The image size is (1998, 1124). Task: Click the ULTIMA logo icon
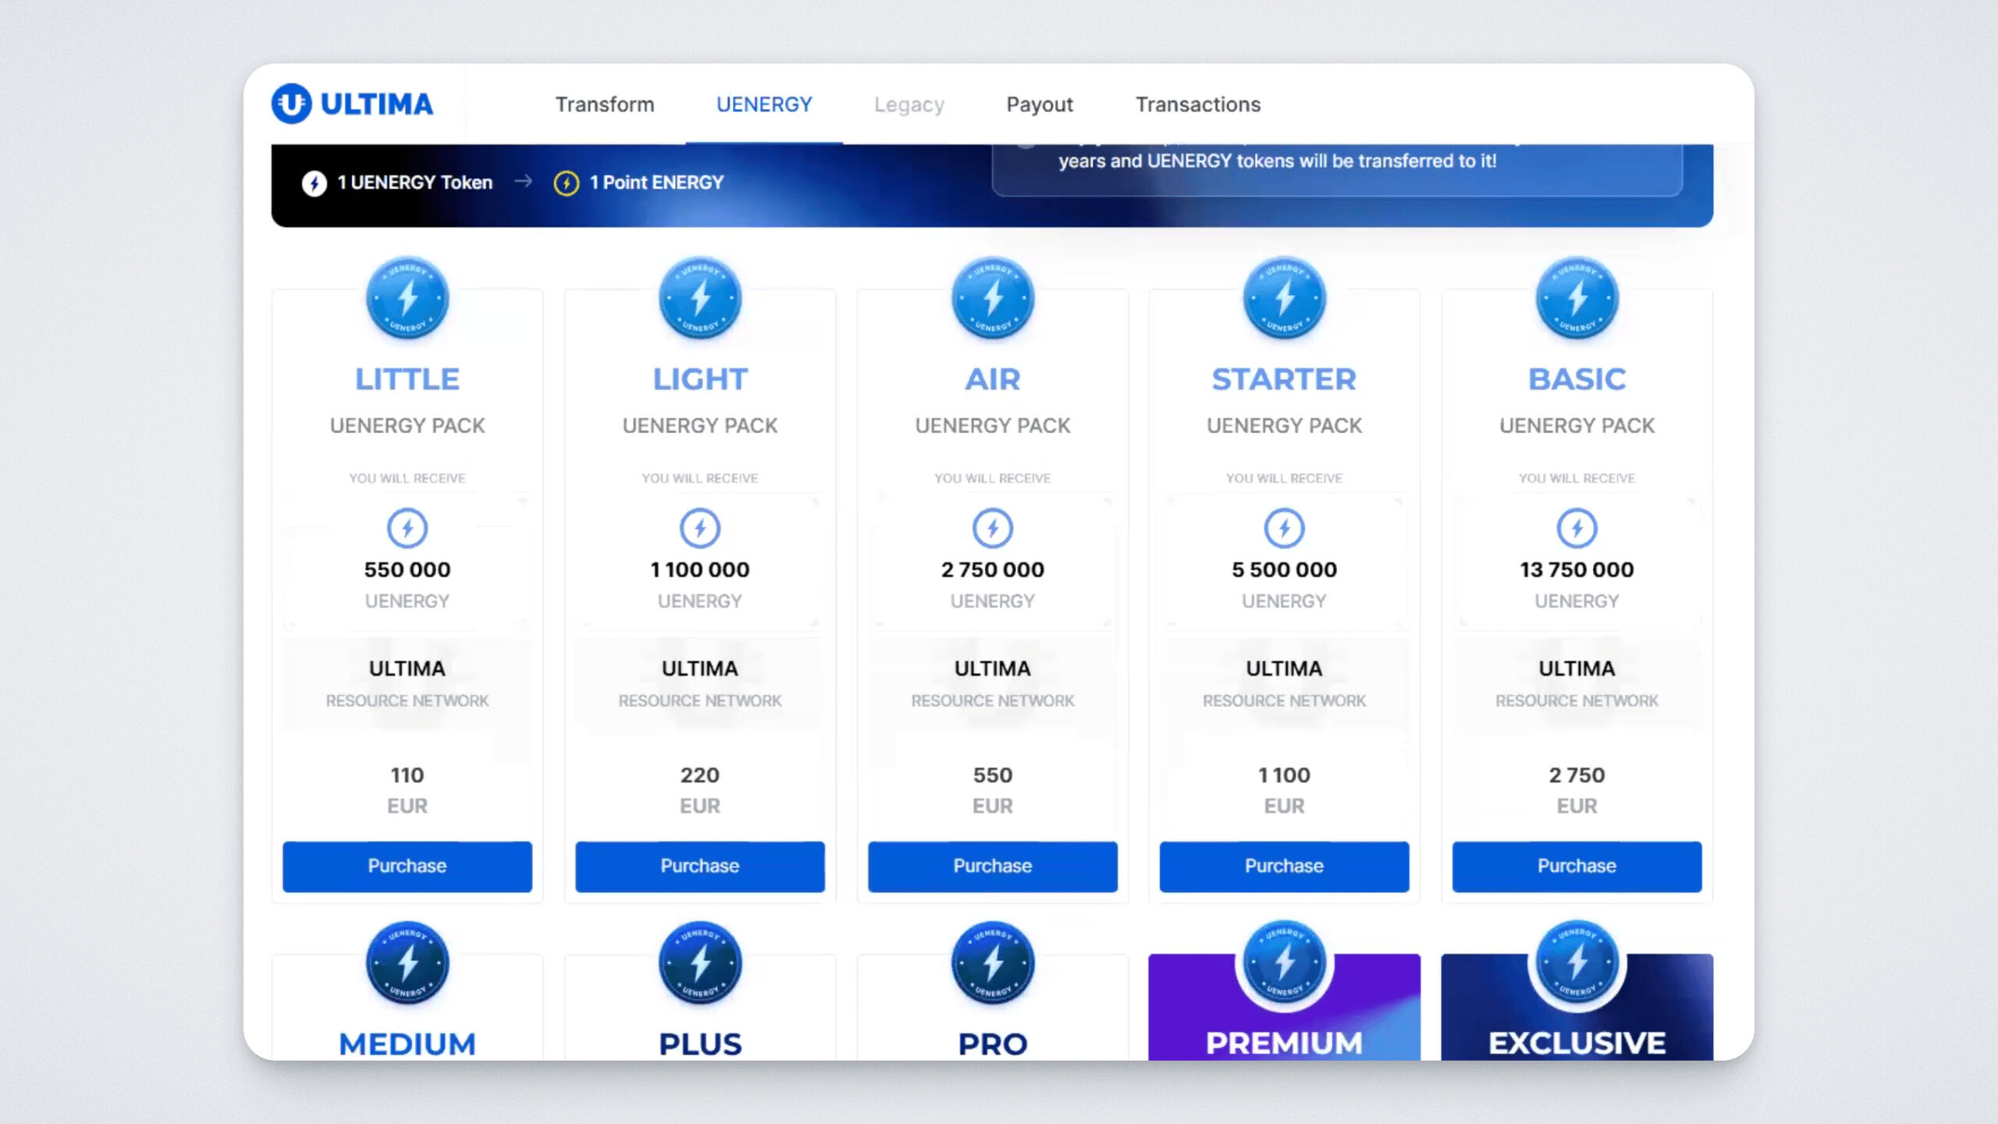pos(291,104)
